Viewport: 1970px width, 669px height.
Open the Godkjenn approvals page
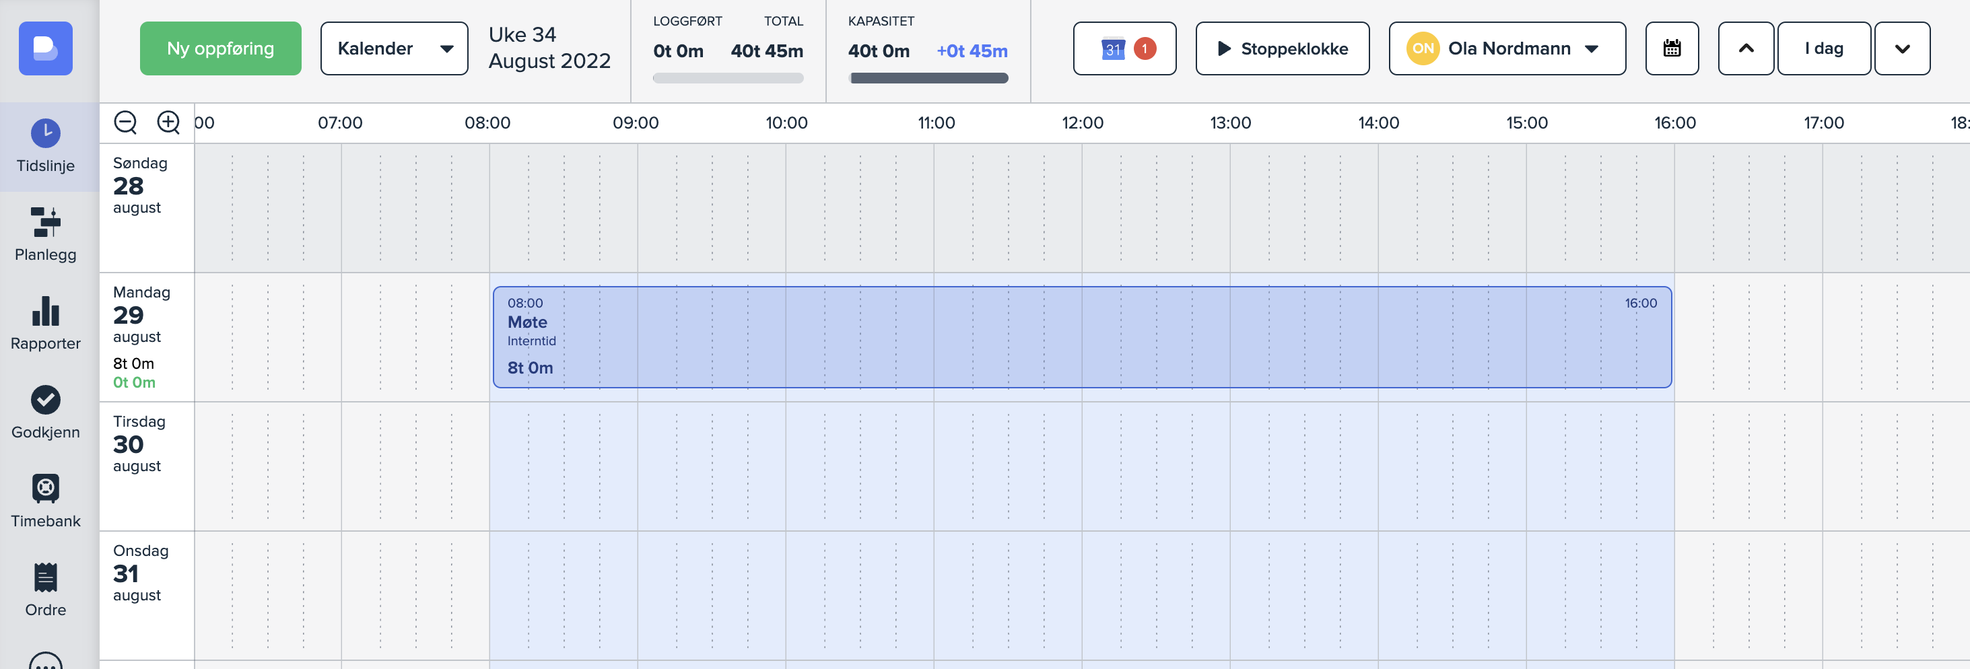pyautogui.click(x=46, y=411)
